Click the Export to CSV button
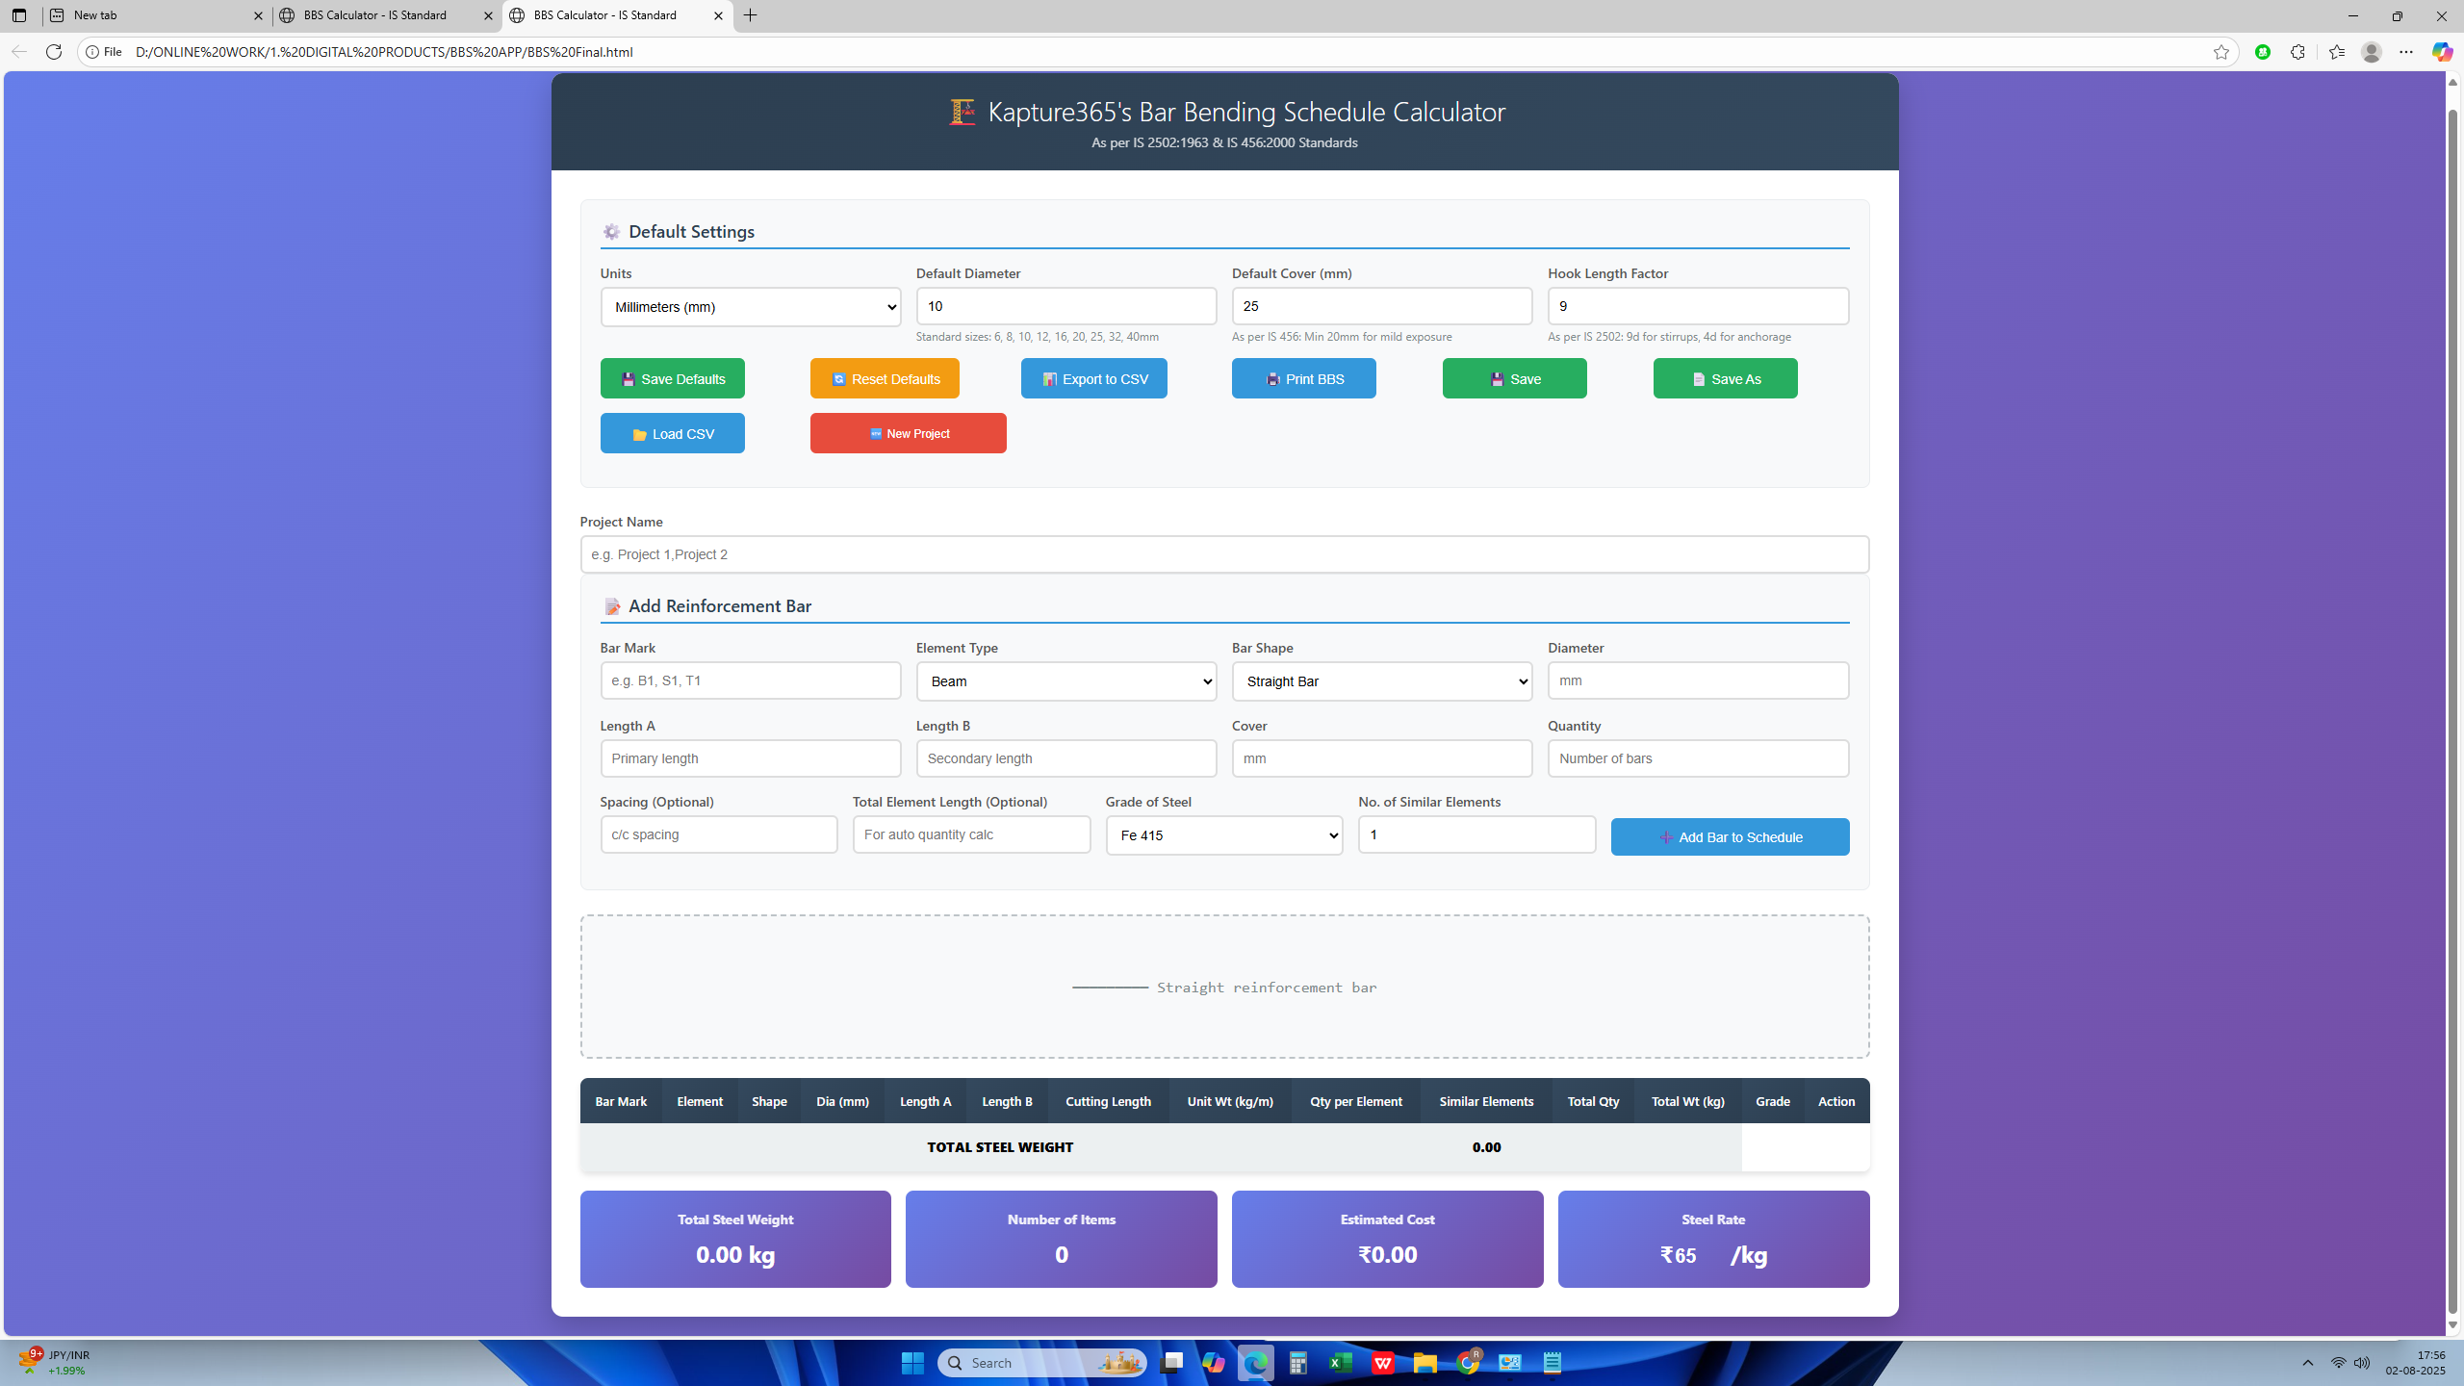 tap(1093, 378)
